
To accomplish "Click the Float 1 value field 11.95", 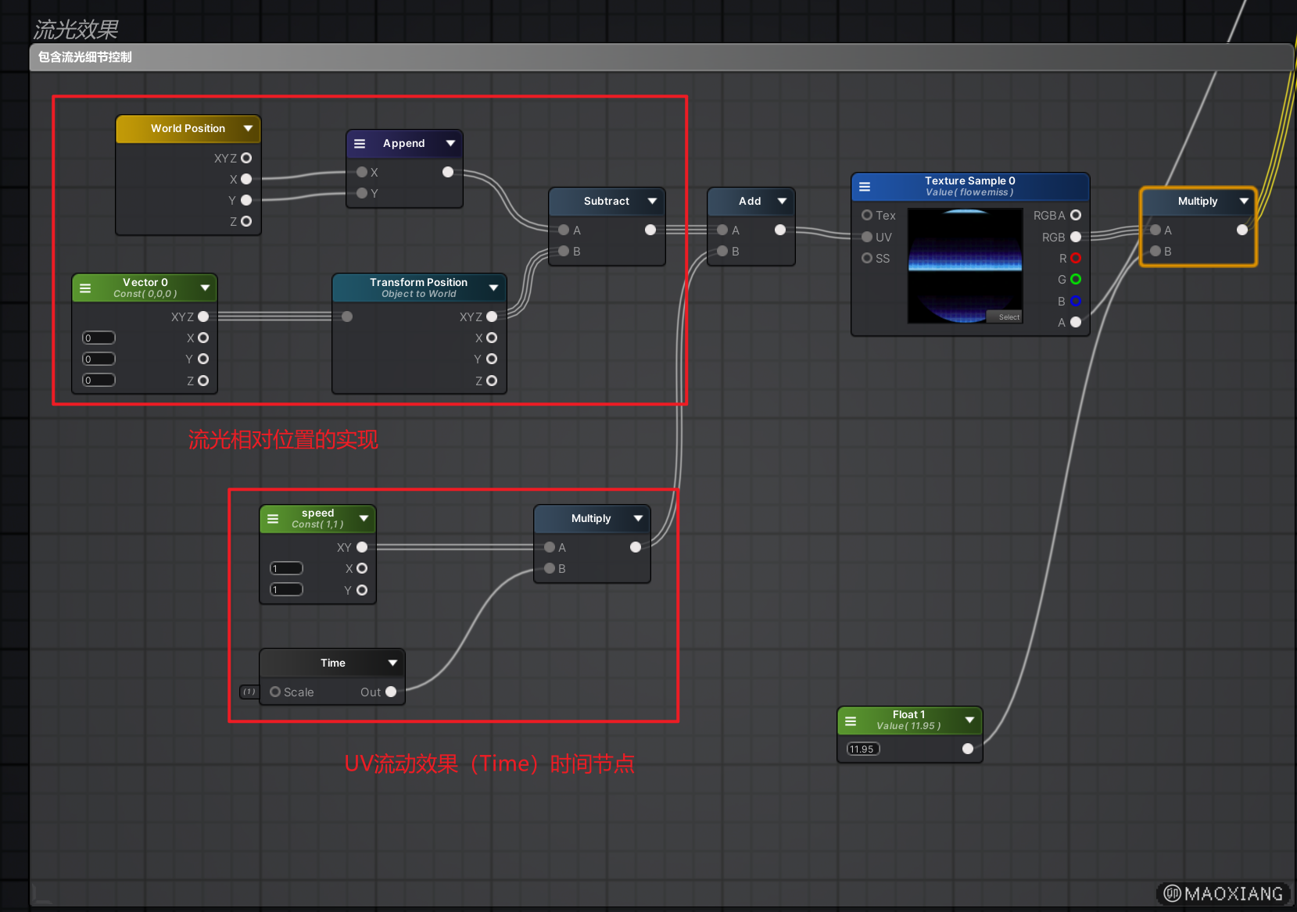I will [862, 749].
